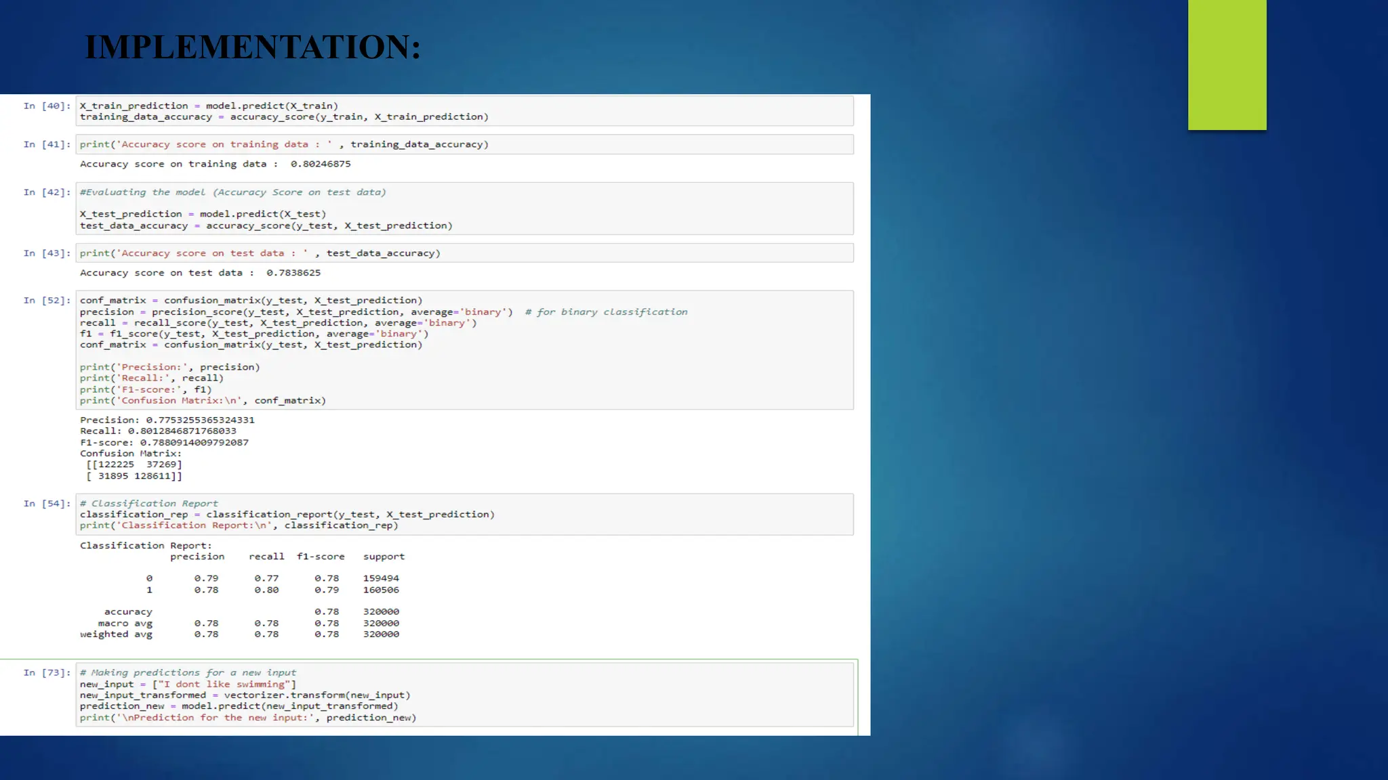Viewport: 1388px width, 780px height.
Task: Click the 'I dont like swimming' string
Action: (224, 685)
